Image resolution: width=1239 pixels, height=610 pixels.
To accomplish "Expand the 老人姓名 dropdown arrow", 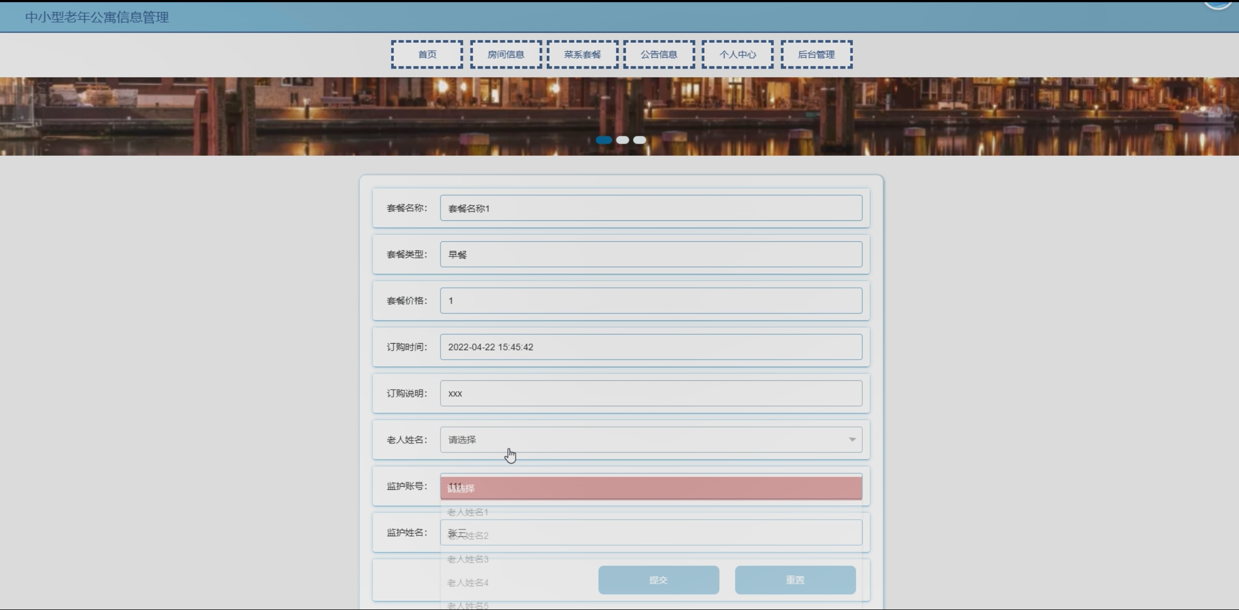I will (852, 440).
